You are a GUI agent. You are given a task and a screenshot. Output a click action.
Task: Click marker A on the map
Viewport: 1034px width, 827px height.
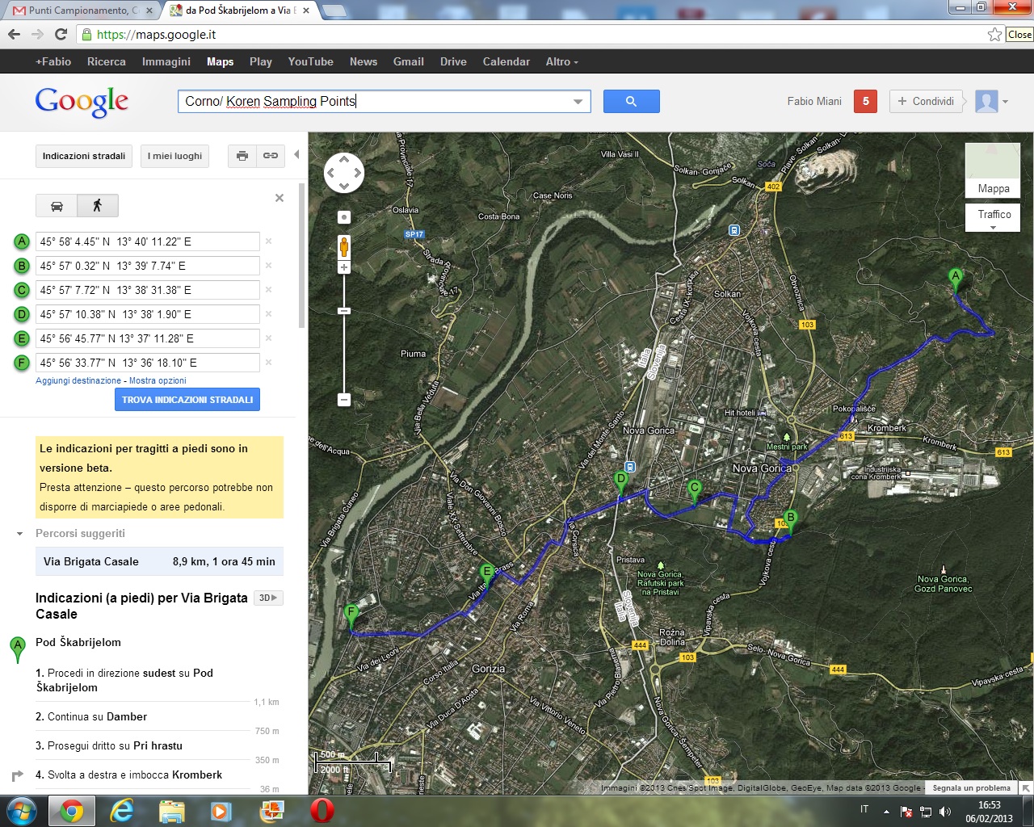coord(956,279)
